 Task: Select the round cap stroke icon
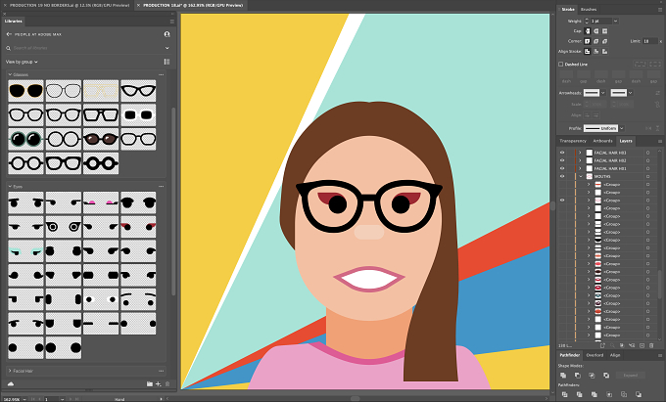[x=595, y=31]
